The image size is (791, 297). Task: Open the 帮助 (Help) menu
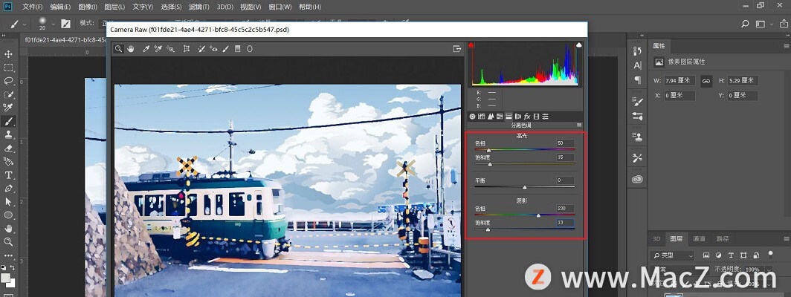pyautogui.click(x=310, y=7)
